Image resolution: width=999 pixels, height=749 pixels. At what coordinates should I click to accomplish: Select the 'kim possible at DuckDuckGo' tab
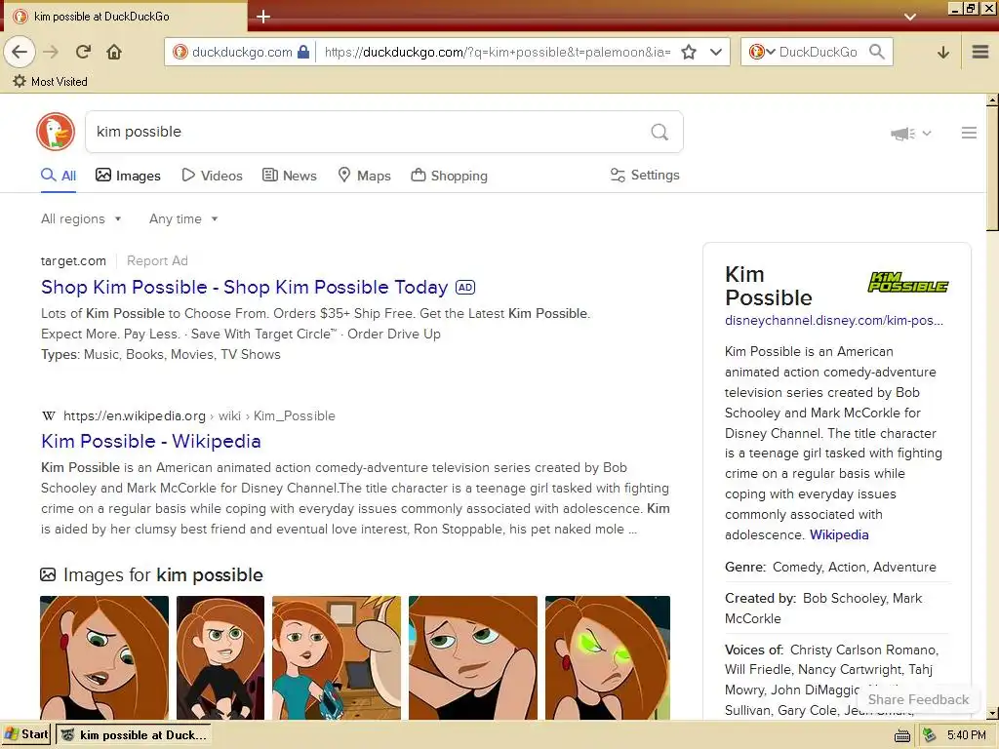(x=124, y=17)
